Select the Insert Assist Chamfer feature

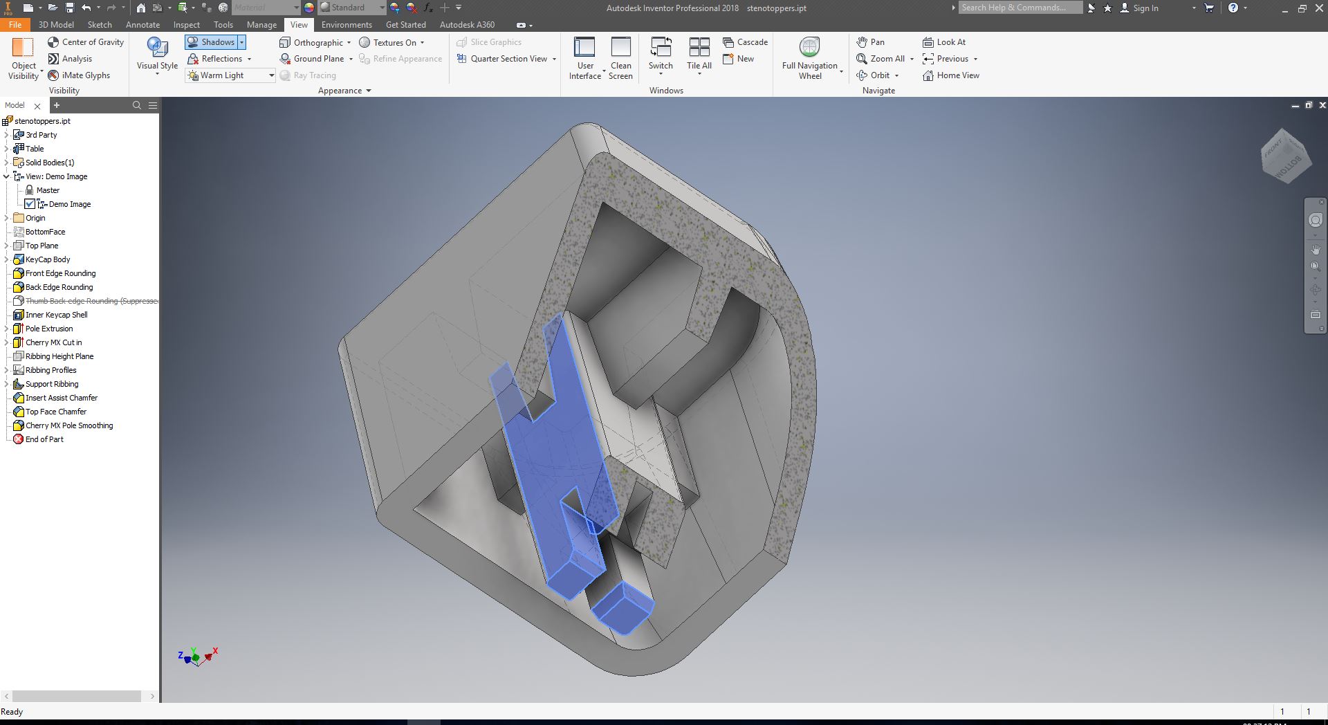coord(55,398)
